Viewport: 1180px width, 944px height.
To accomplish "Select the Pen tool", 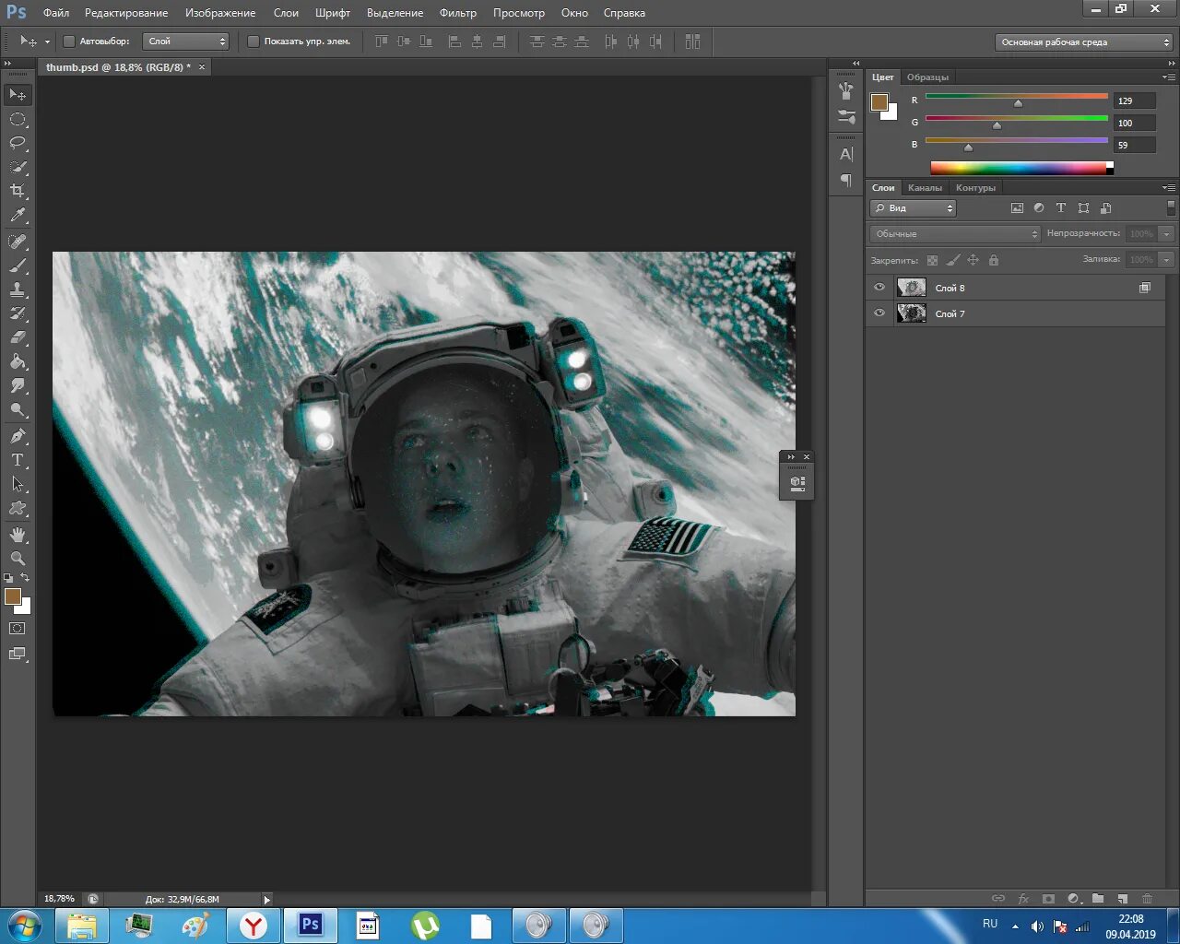I will (x=18, y=436).
